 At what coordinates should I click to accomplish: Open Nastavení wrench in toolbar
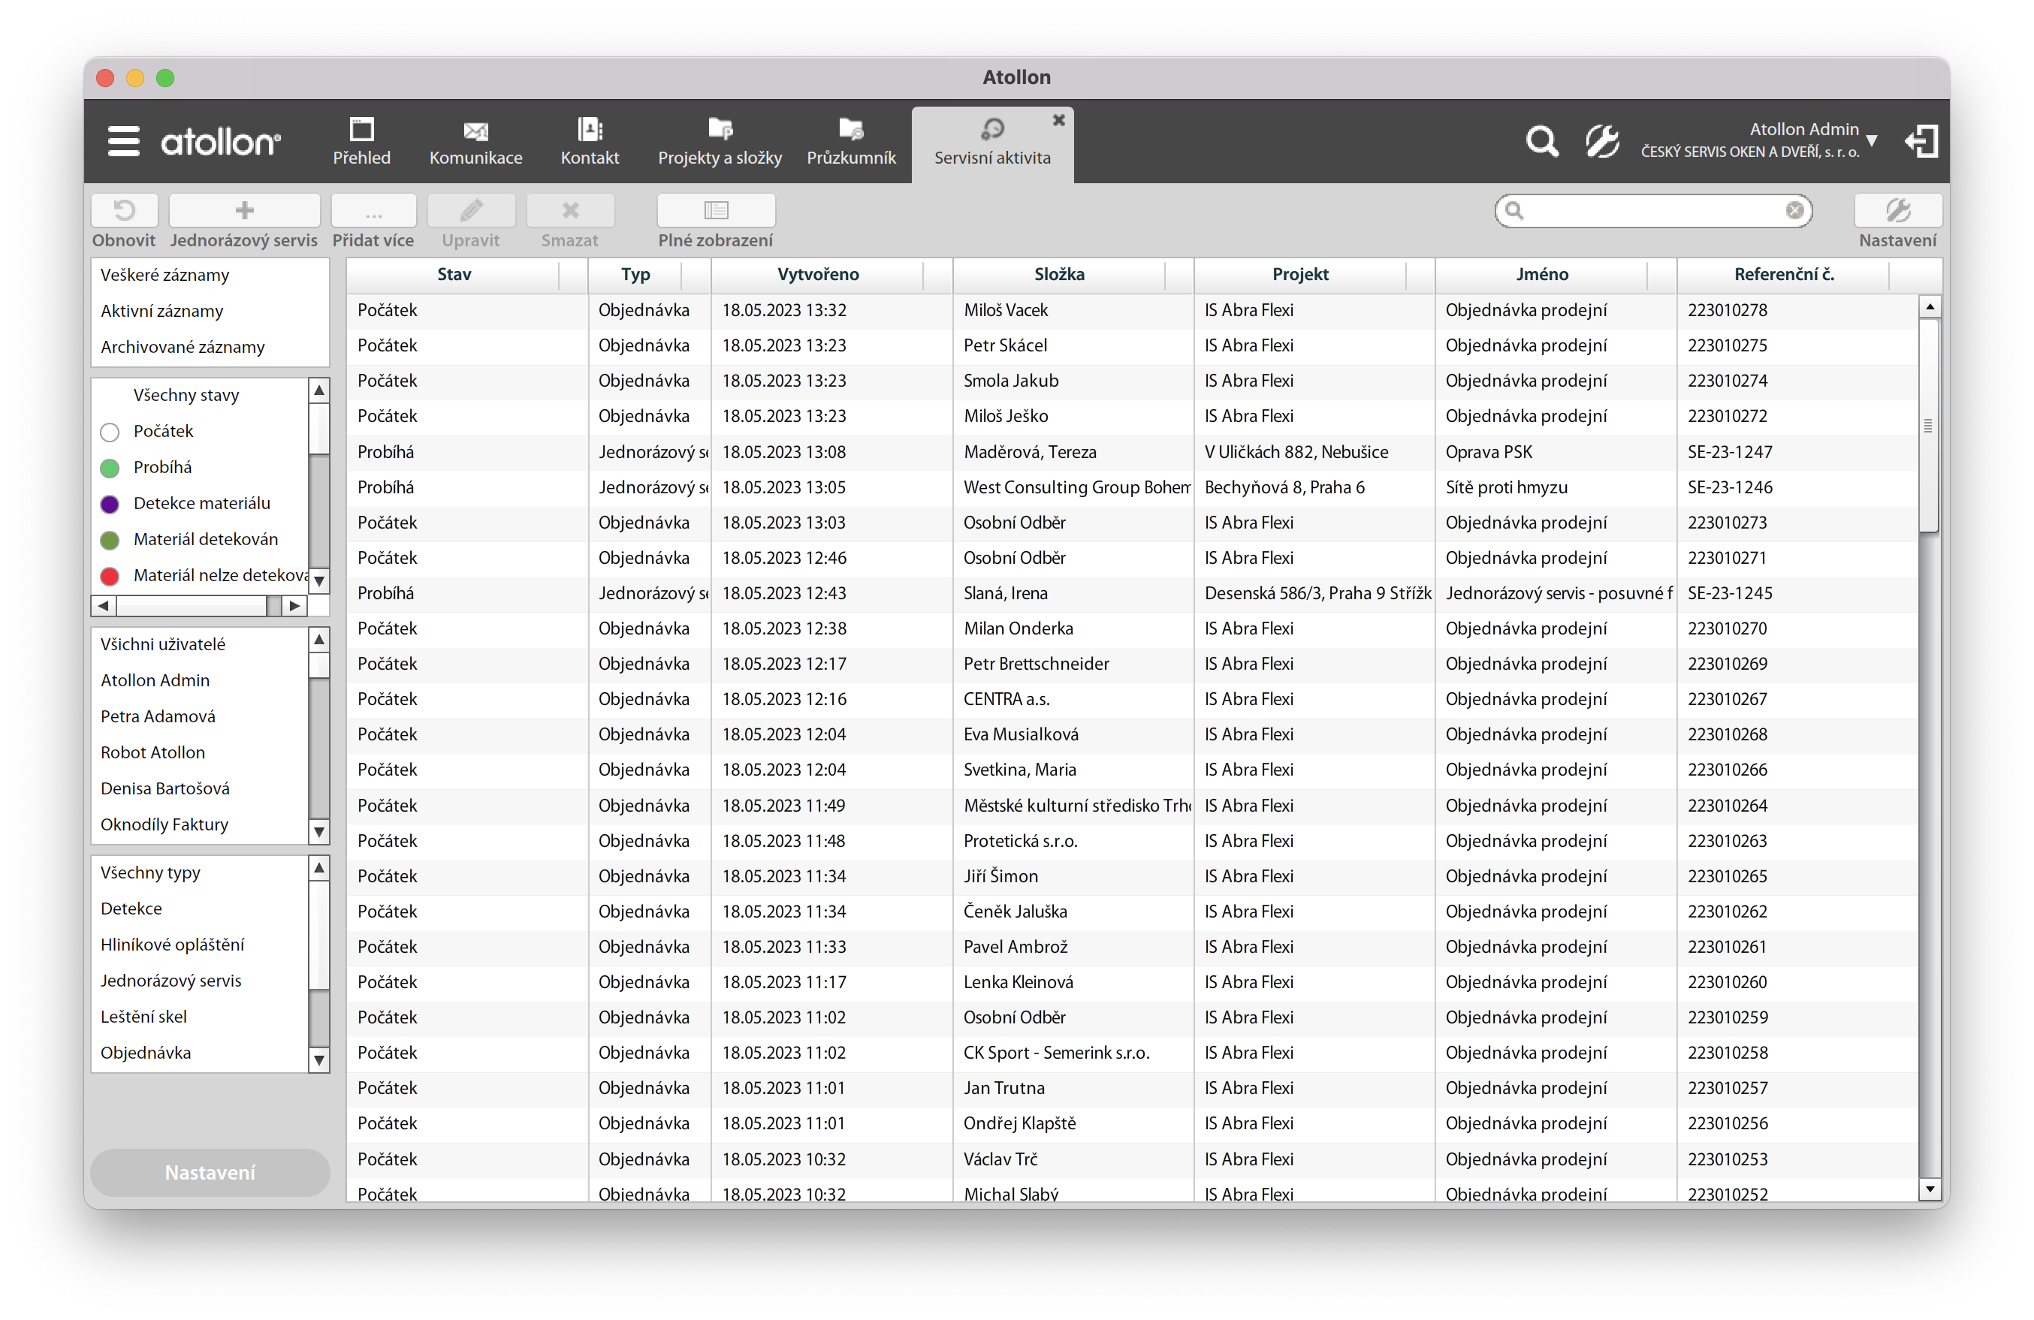[x=1897, y=211]
